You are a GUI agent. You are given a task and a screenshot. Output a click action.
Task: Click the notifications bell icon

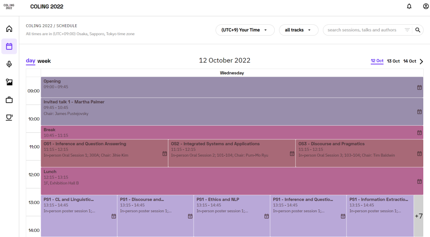409,6
